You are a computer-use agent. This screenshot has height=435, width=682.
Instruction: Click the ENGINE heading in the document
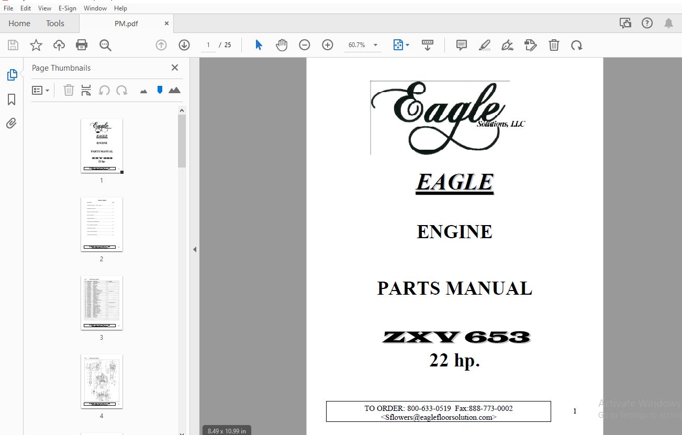(454, 231)
